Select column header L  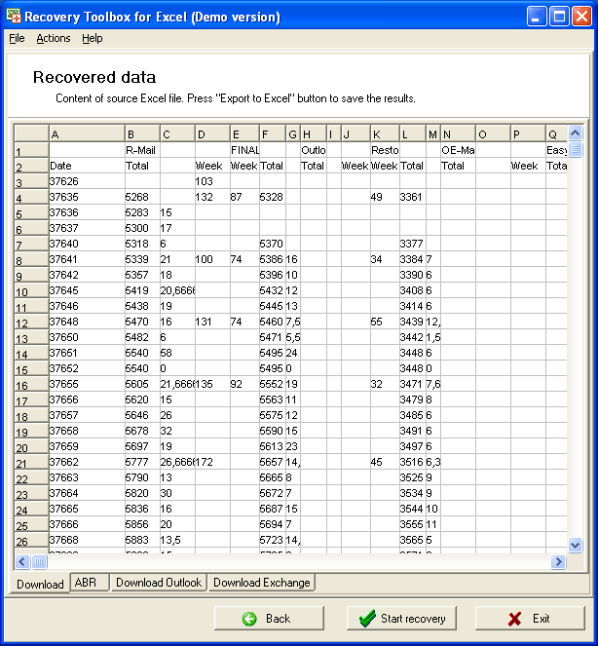[x=413, y=133]
